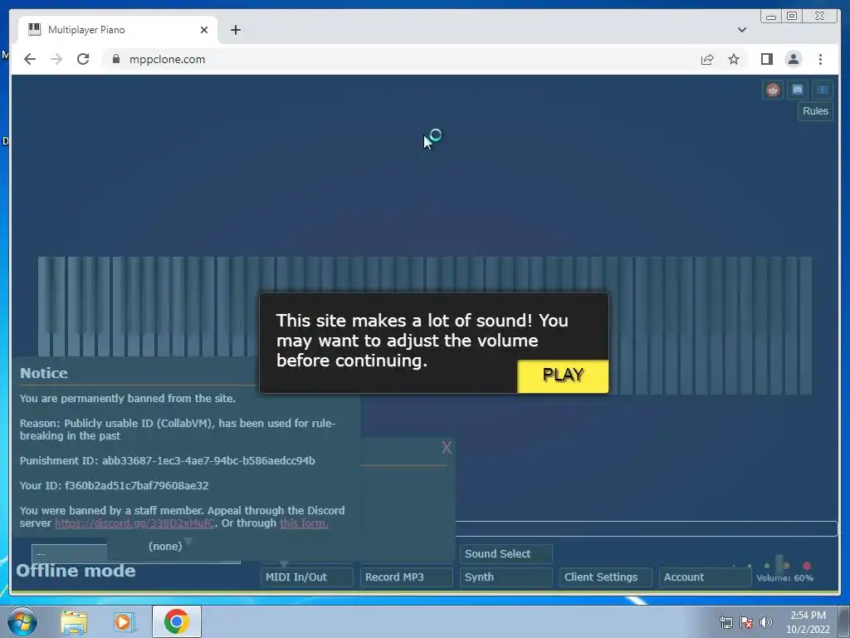Adjust the Volume 60% slider
This screenshot has height=638, width=850.
tap(780, 565)
